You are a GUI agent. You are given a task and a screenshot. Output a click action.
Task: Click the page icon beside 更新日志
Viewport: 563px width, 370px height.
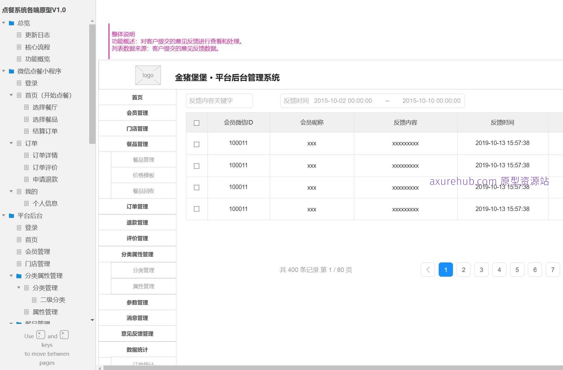(x=19, y=35)
